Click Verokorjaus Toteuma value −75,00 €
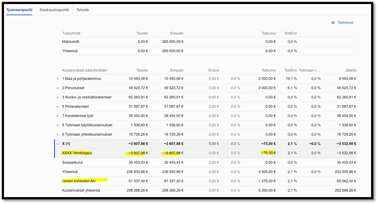378x204 pixels. [x=268, y=153]
